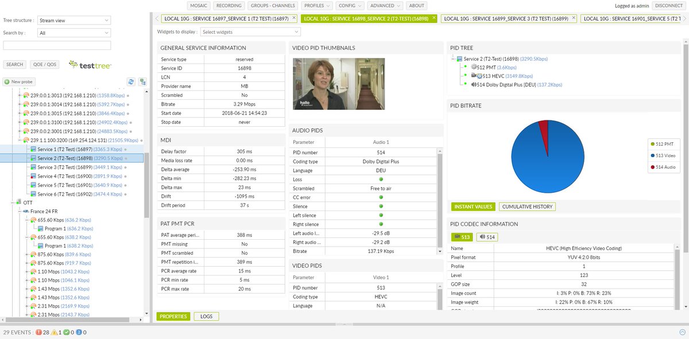Image resolution: width=689 pixels, height=339 pixels.
Task: Close the Service 1 (16897) tab
Action: click(294, 18)
